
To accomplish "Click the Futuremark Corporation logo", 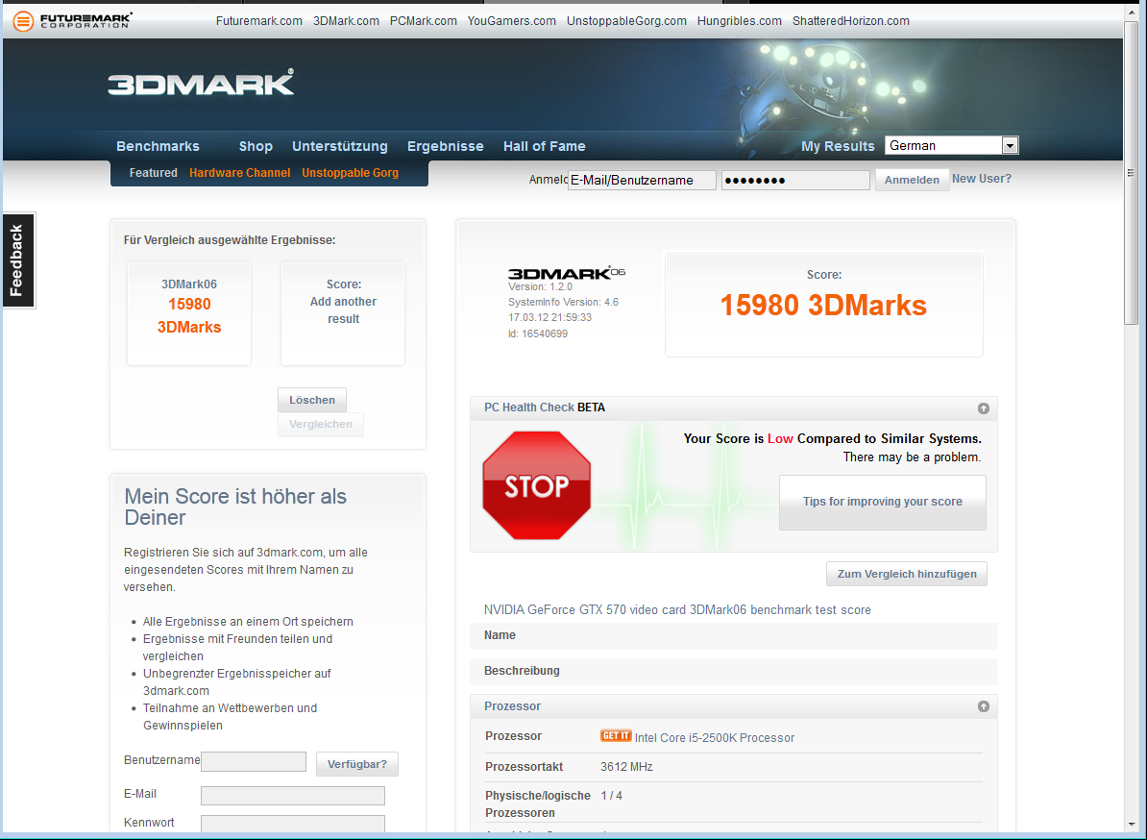I will [x=72, y=20].
